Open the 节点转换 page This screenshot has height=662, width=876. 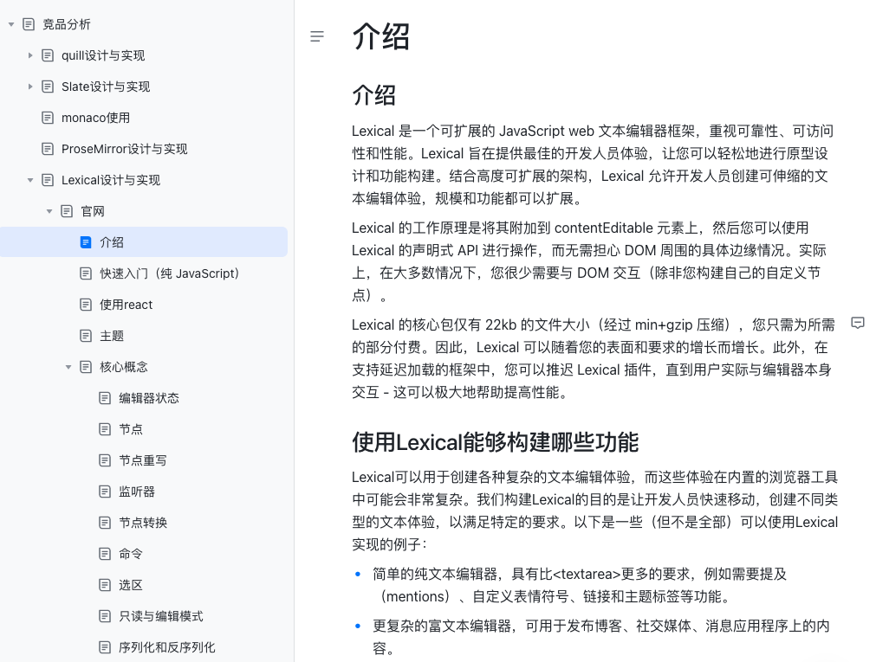tap(142, 523)
